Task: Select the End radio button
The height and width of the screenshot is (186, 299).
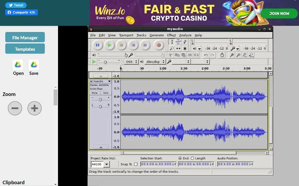Action: pos(180,158)
